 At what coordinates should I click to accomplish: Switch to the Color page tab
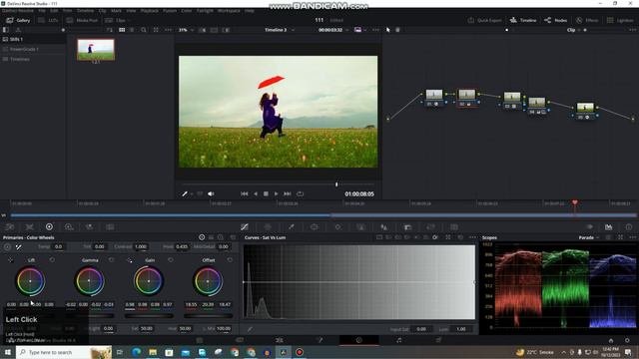(x=359, y=340)
